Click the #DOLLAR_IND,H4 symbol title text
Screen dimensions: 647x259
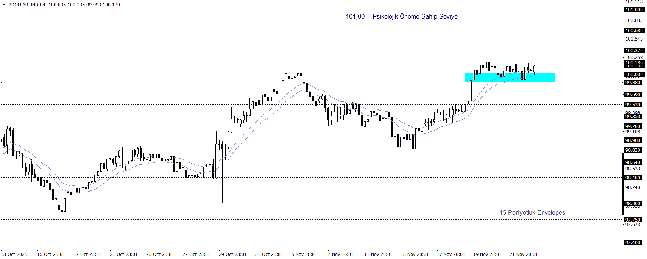(x=27, y=5)
